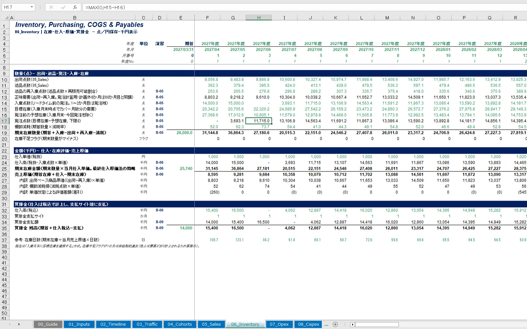
Task: Select the row 35 header
Action: tap(4, 228)
